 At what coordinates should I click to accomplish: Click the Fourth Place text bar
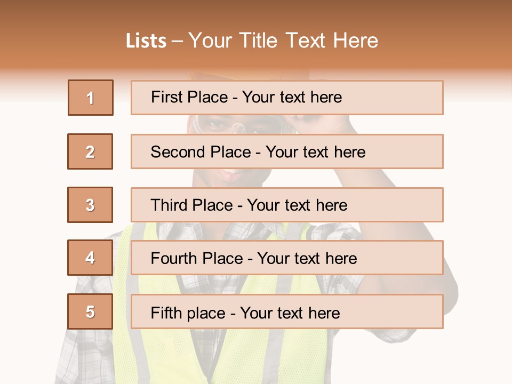coord(287,258)
